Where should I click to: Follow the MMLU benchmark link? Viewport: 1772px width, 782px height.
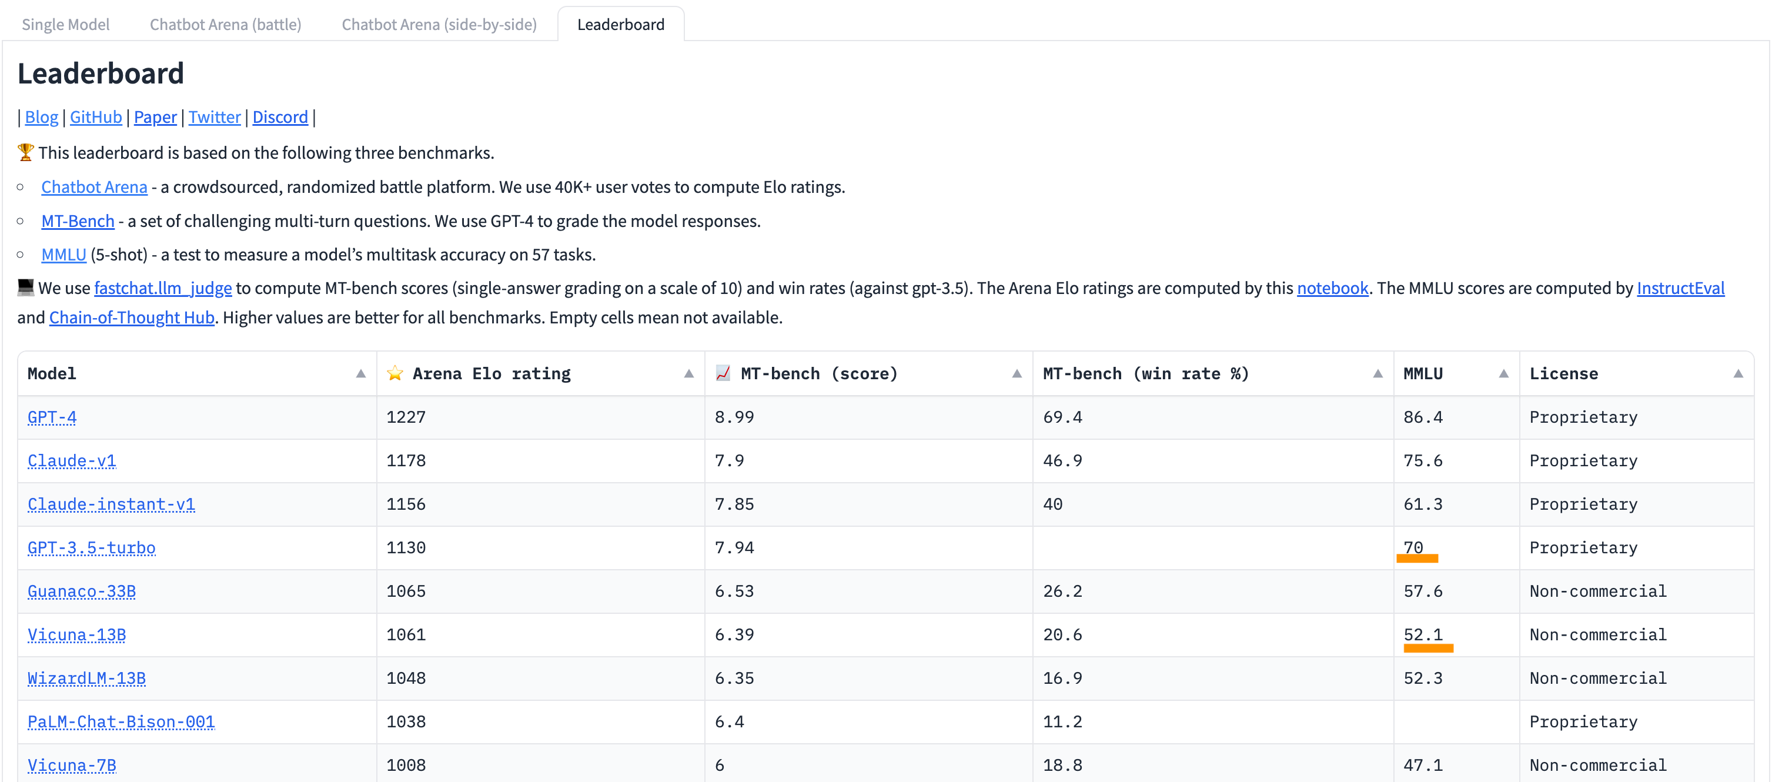(x=64, y=255)
